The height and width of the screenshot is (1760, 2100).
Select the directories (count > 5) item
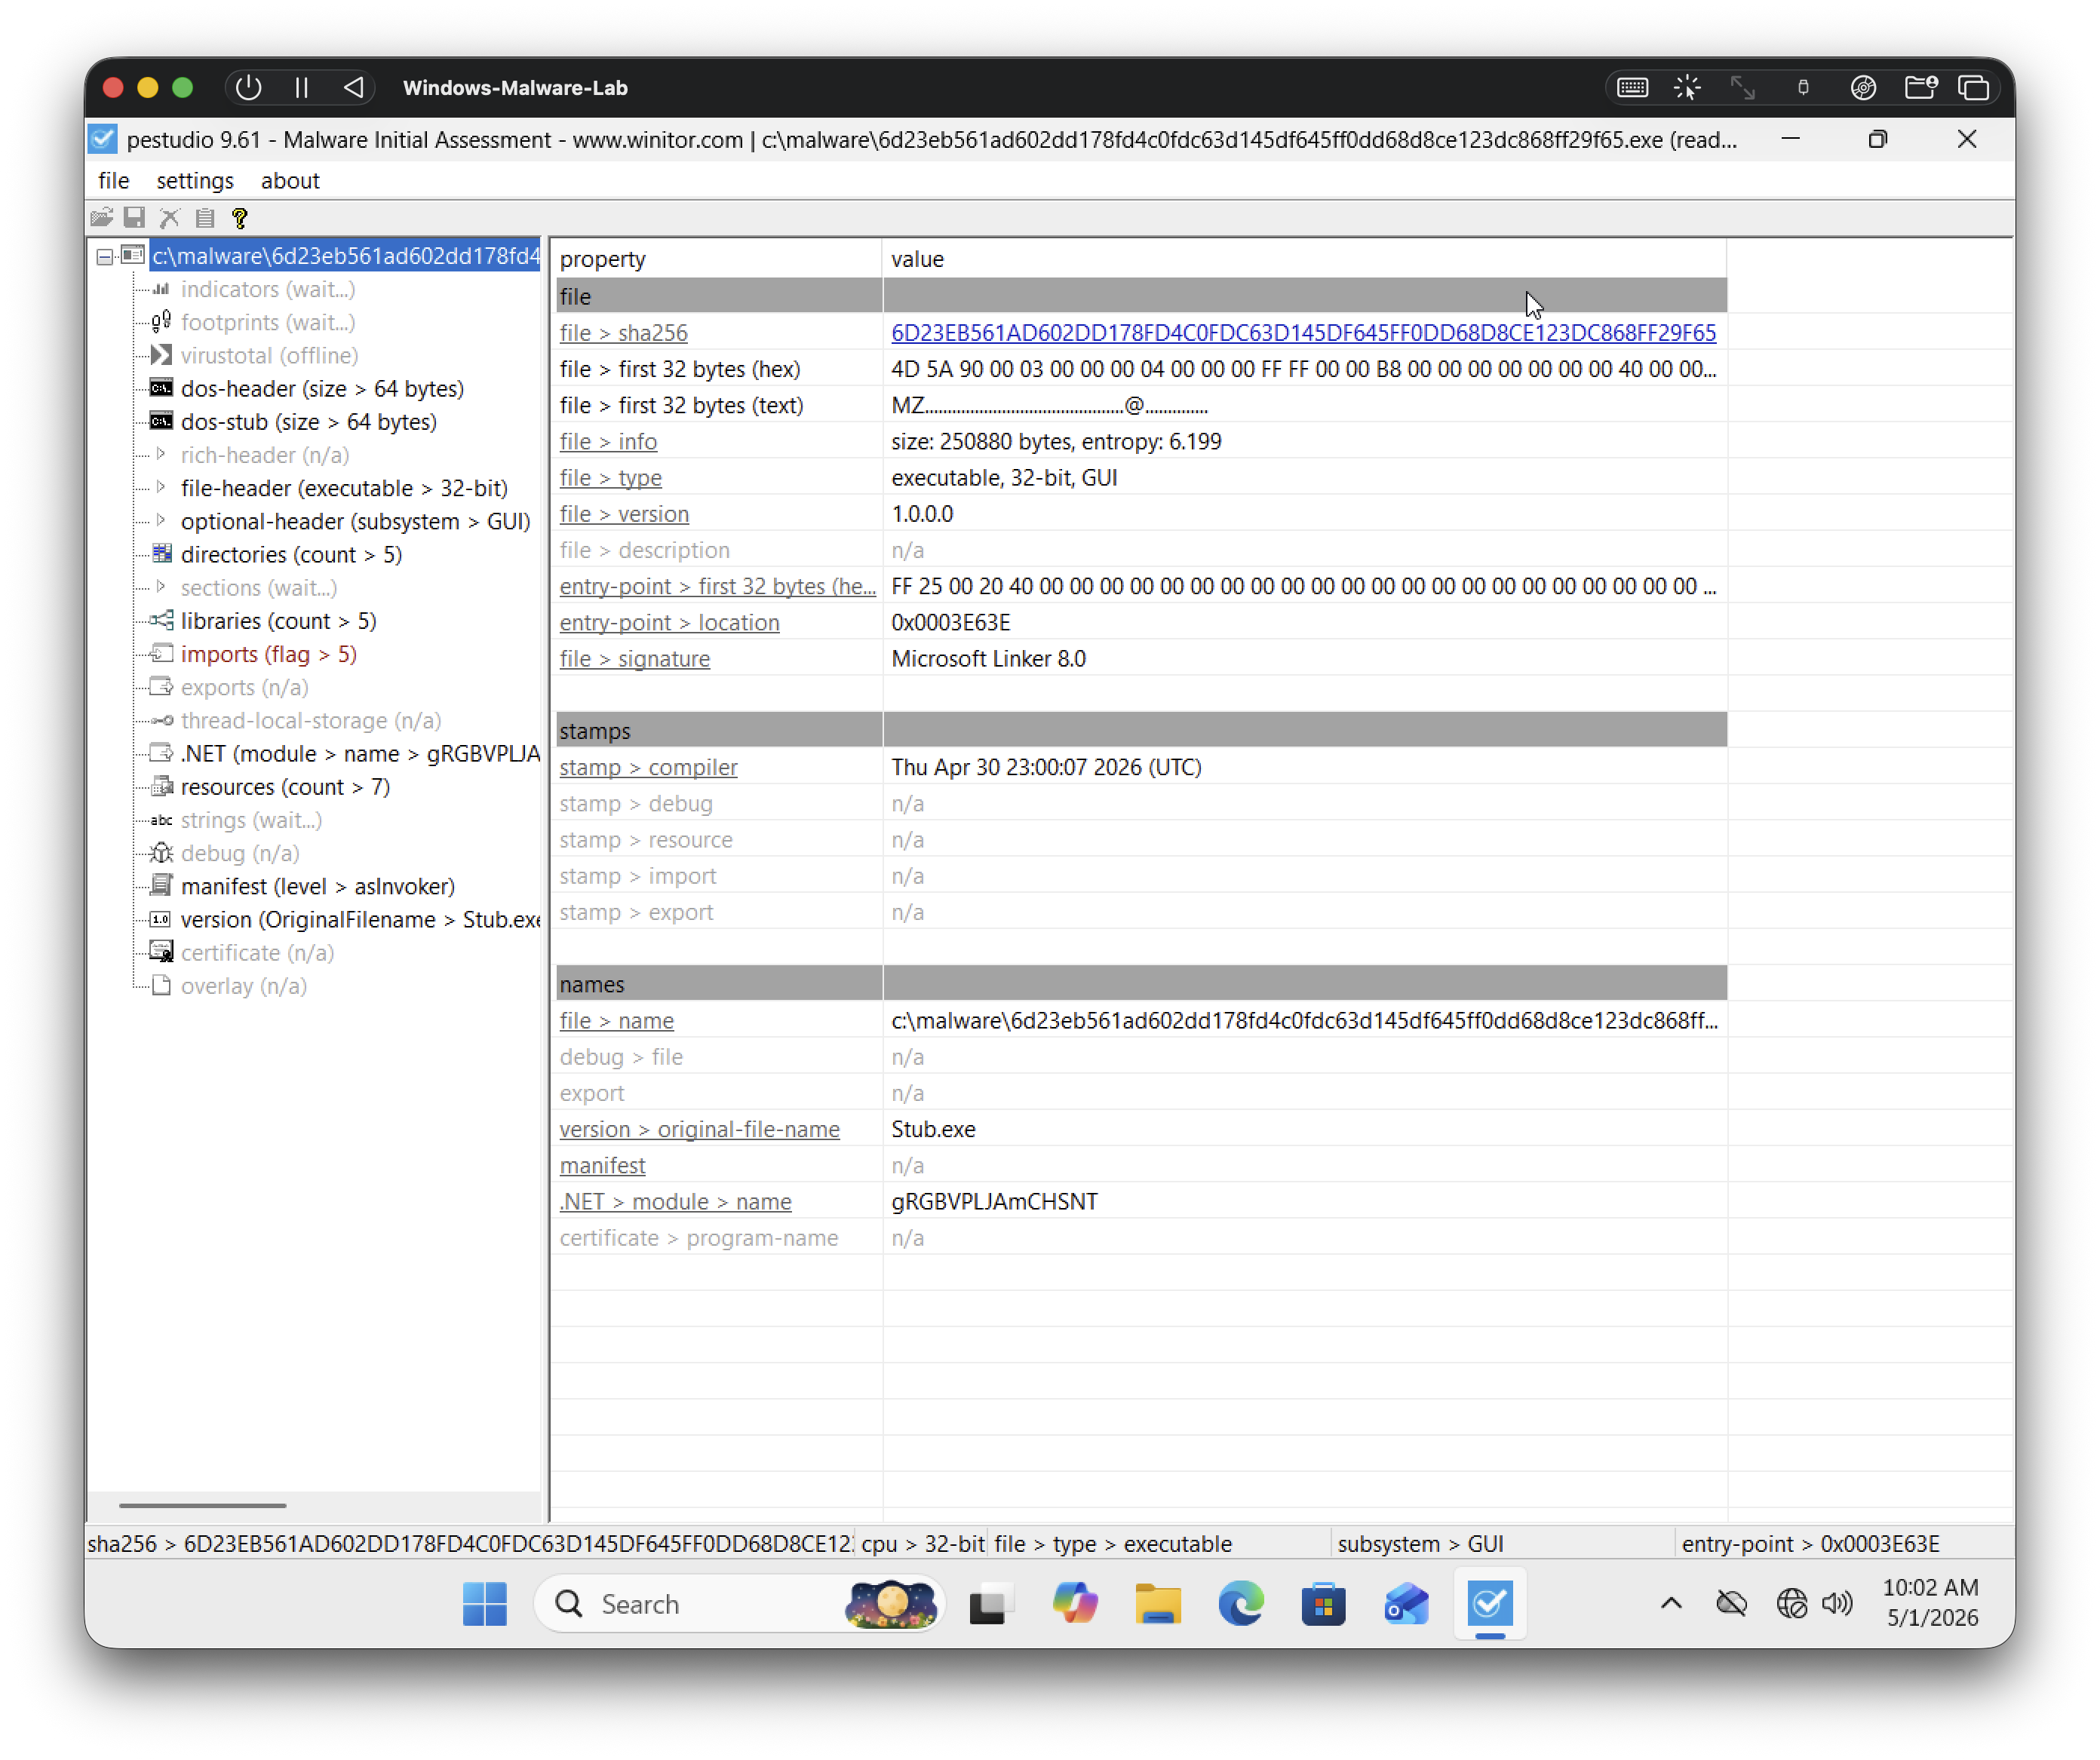pos(291,553)
